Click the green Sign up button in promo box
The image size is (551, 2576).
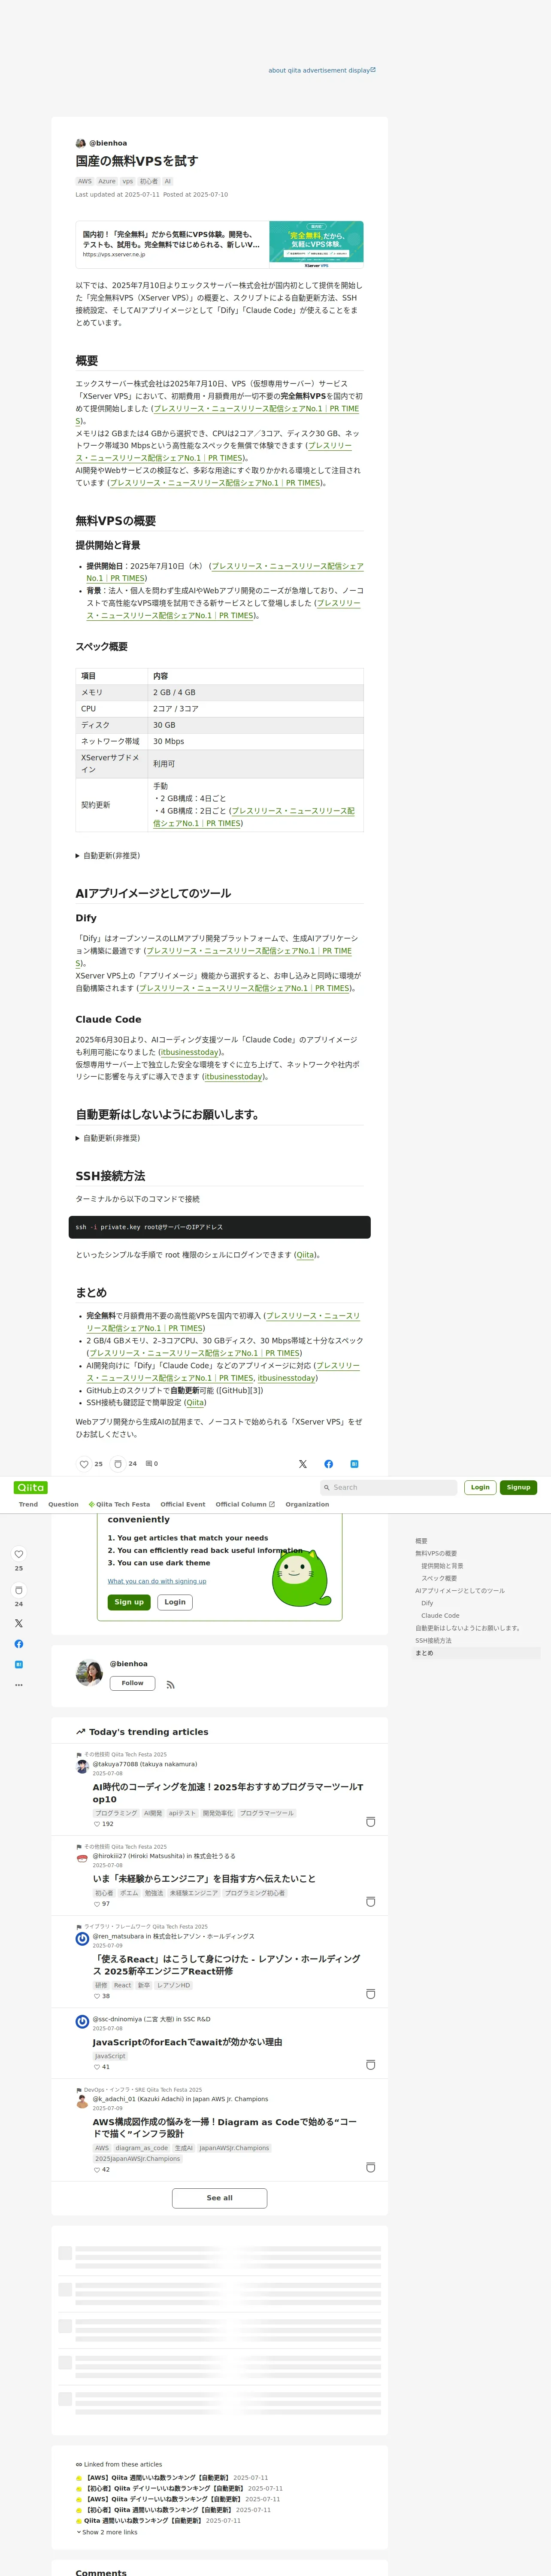click(129, 1602)
